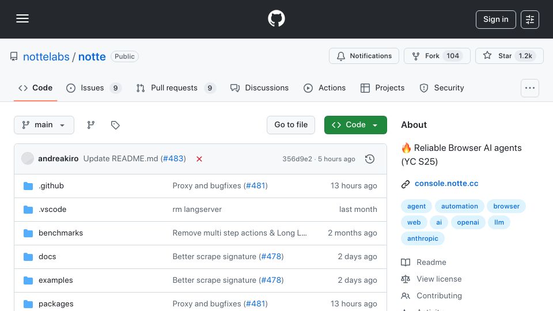Open commit 356d9e2

click(297, 159)
